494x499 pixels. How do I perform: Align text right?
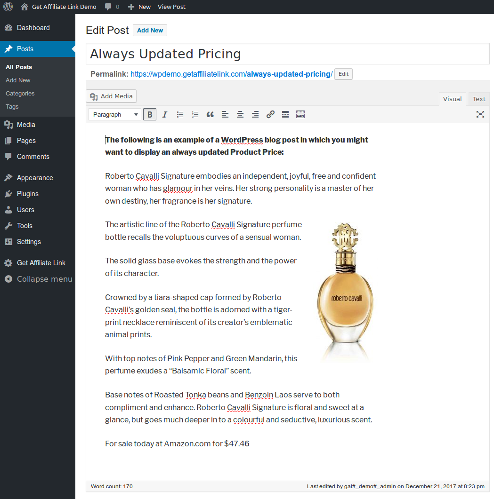pyautogui.click(x=255, y=115)
